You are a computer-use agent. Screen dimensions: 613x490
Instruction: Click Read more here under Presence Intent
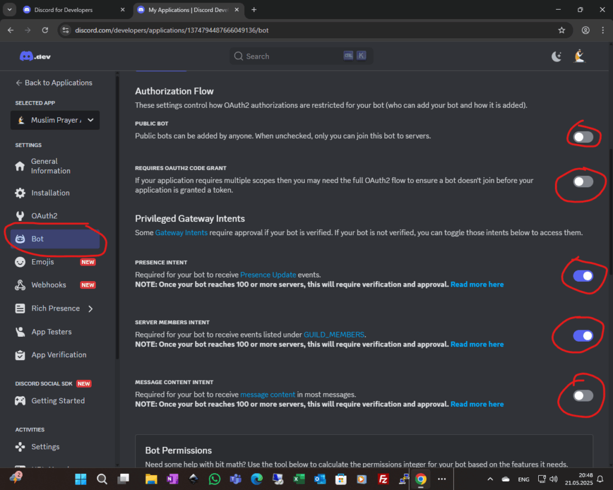(x=477, y=284)
